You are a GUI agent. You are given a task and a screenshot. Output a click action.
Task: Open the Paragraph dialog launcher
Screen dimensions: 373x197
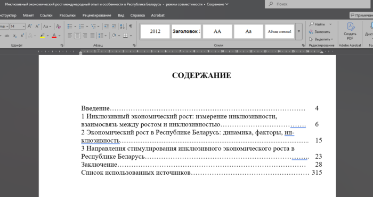(x=134, y=45)
